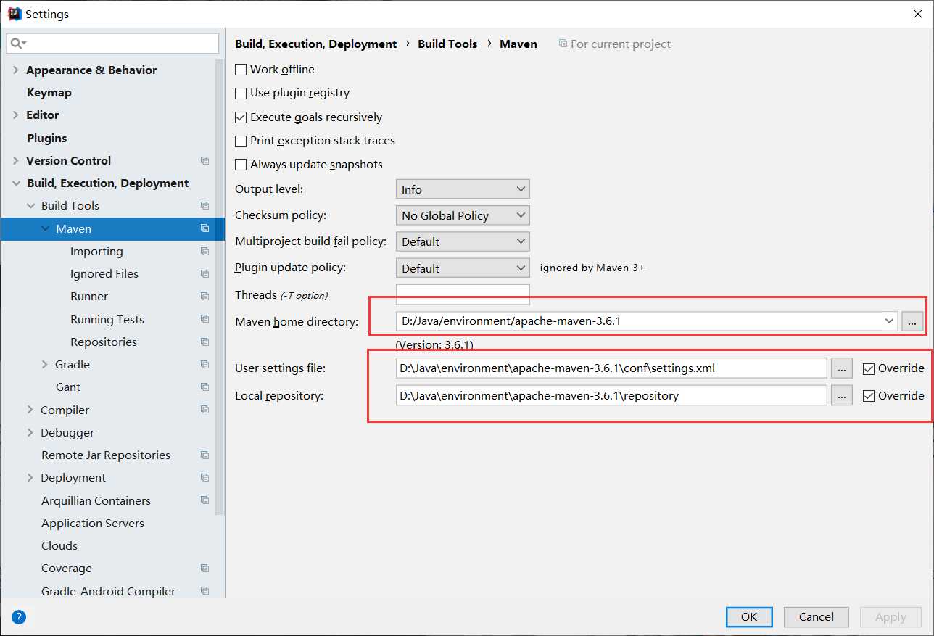
Task: Open Clouds settings page
Action: (59, 546)
